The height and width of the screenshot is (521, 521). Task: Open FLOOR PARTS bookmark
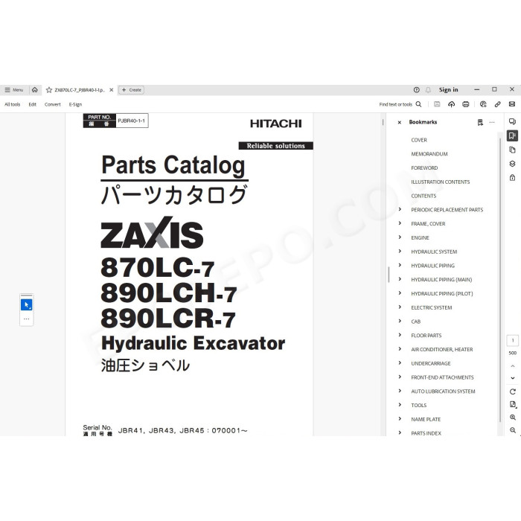pos(426,336)
